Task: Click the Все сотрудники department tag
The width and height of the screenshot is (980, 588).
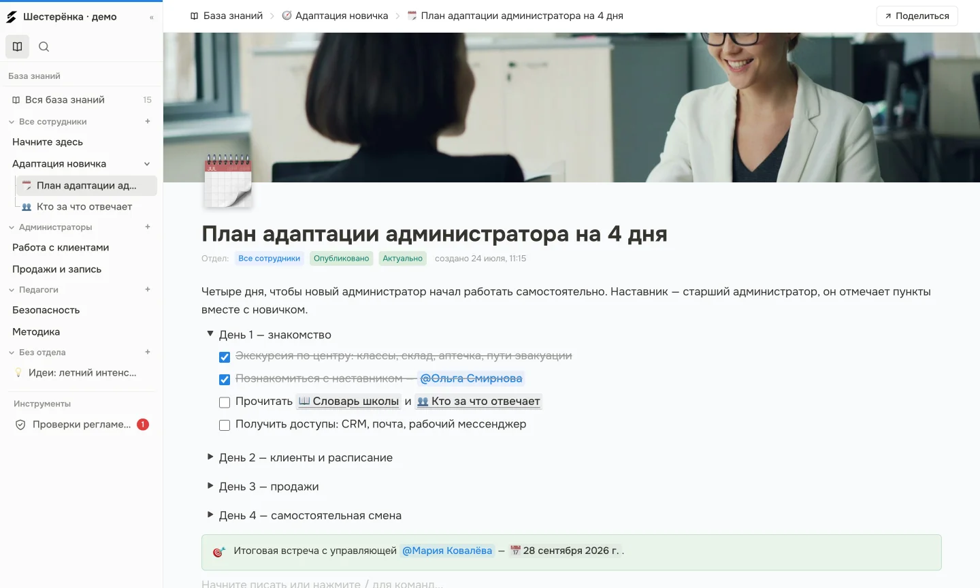Action: click(x=269, y=259)
